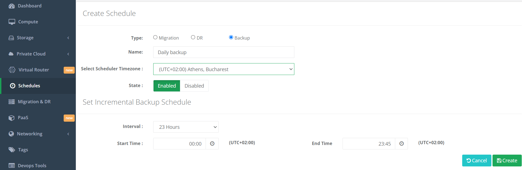Image resolution: width=522 pixels, height=170 pixels.
Task: Open the Scheduler Timezone dropdown
Action: tap(224, 69)
